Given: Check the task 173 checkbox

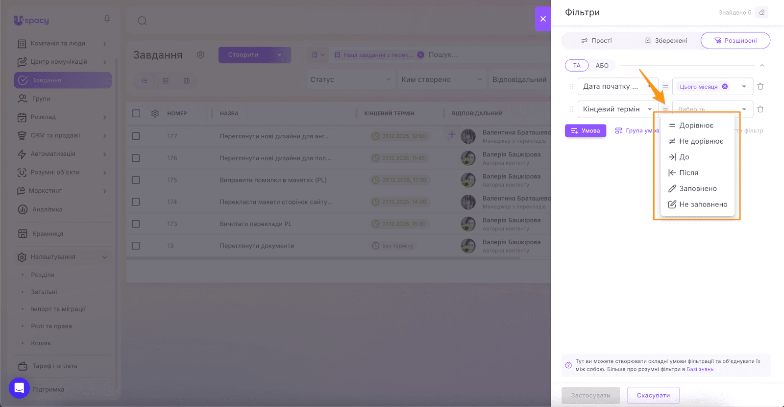Looking at the screenshot, I should point(136,224).
